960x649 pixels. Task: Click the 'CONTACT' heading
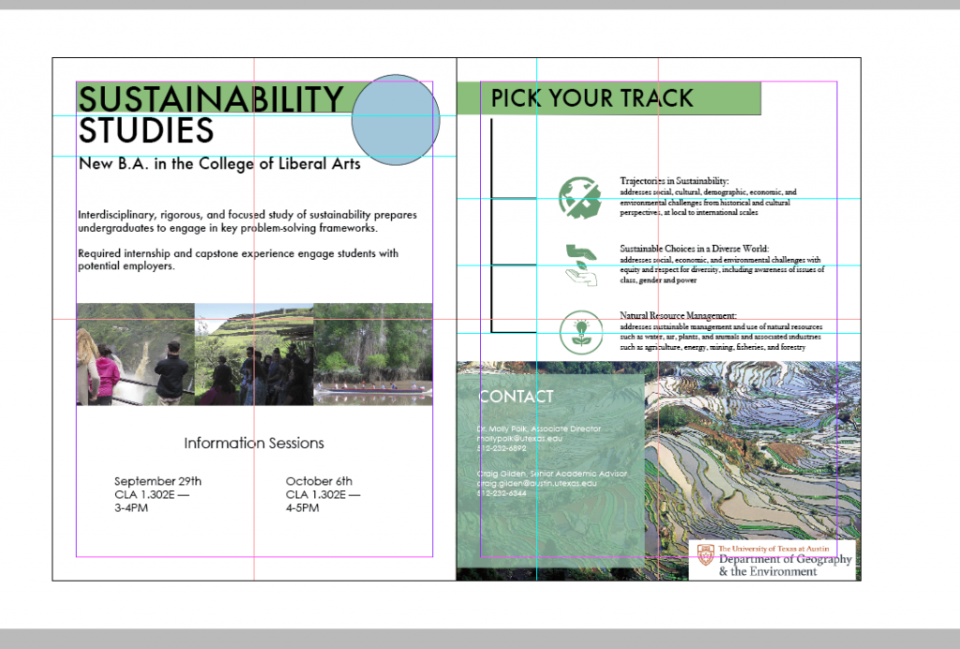[x=515, y=397]
